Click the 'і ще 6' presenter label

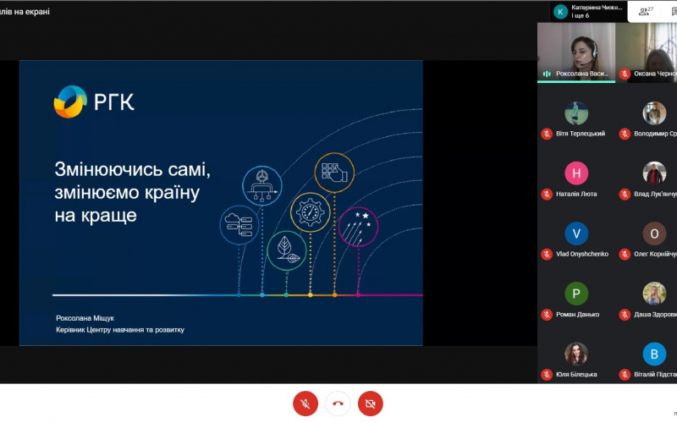(x=580, y=15)
